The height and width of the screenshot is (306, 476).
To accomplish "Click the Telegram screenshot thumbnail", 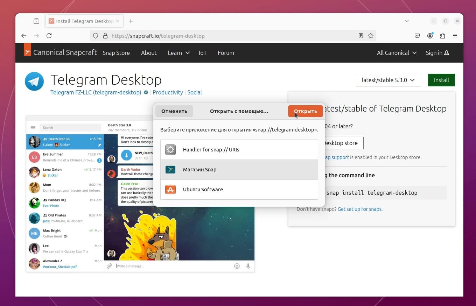I will (x=140, y=193).
